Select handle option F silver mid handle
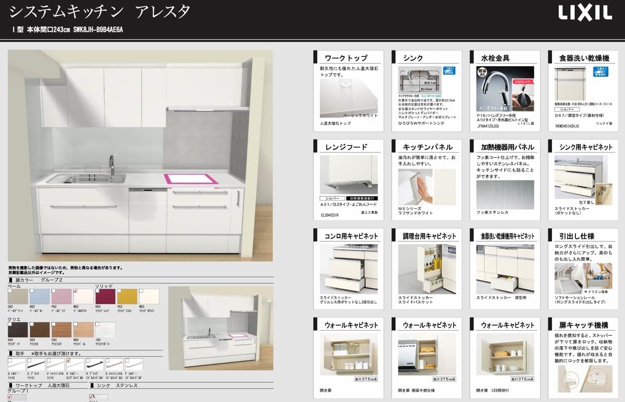 (x=134, y=364)
